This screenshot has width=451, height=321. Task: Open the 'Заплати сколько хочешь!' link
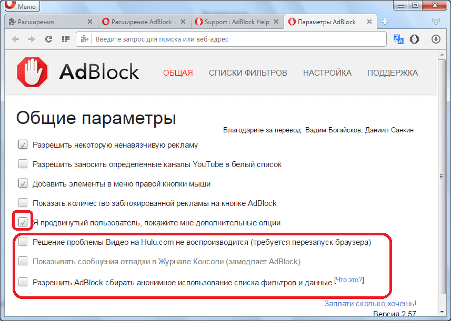click(370, 303)
